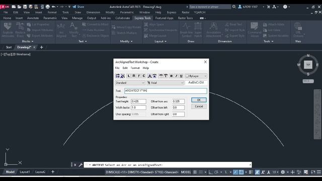This screenshot has height=181, width=322.
Task: Switch to the Express Tools ribbon tab
Action: tap(142, 18)
